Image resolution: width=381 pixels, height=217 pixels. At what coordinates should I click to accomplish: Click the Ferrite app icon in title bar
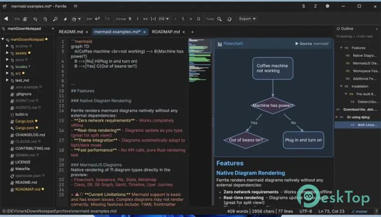(4, 7)
